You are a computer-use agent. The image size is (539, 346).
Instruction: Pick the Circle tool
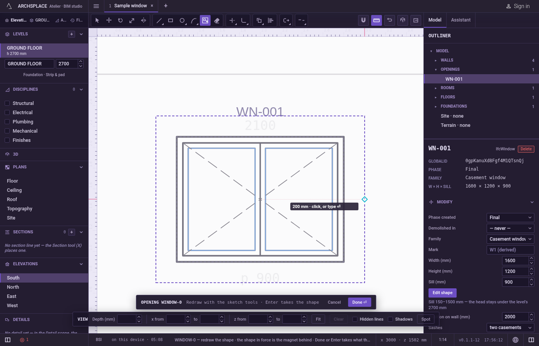point(182,20)
